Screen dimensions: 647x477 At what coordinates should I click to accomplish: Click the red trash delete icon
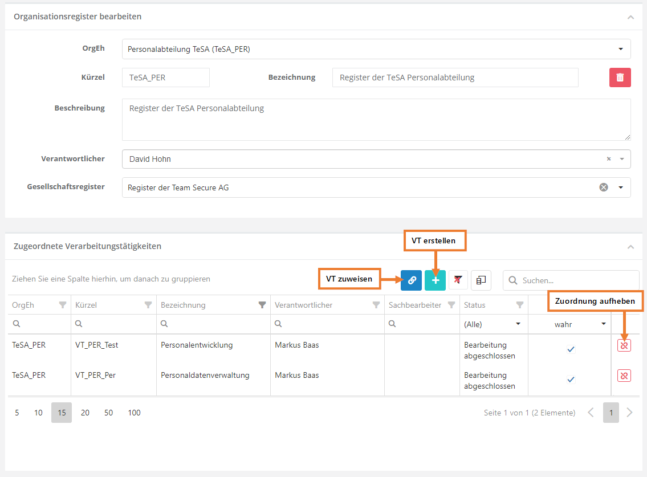(x=620, y=78)
